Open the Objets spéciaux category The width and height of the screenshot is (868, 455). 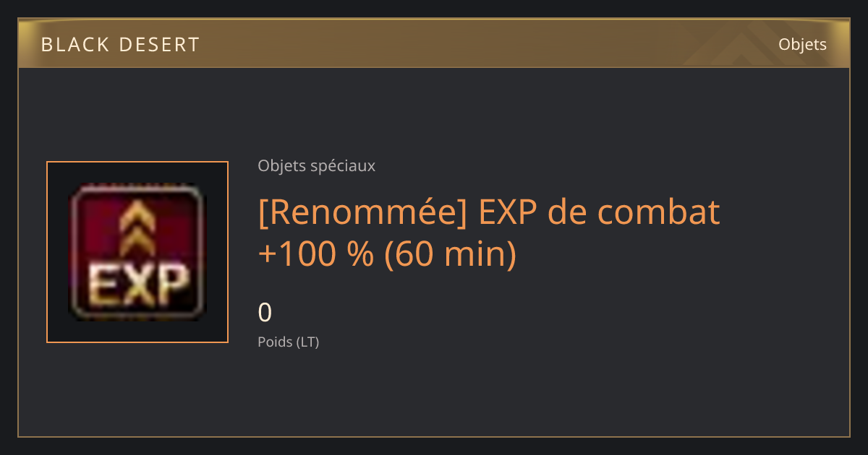pyautogui.click(x=316, y=166)
